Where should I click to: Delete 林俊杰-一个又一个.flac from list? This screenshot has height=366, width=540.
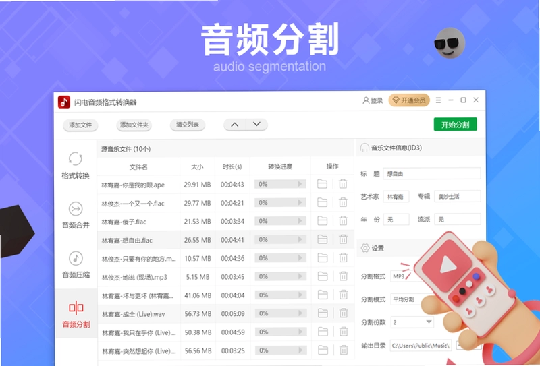tap(343, 202)
